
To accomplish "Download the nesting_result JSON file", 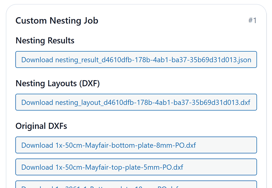I will (136, 60).
